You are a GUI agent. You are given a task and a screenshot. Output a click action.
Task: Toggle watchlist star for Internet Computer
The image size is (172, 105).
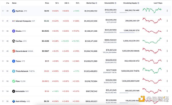coord(3,21)
